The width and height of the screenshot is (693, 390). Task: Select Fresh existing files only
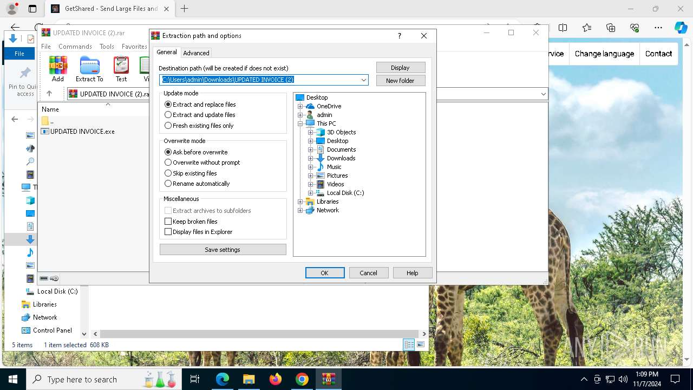tap(199, 126)
